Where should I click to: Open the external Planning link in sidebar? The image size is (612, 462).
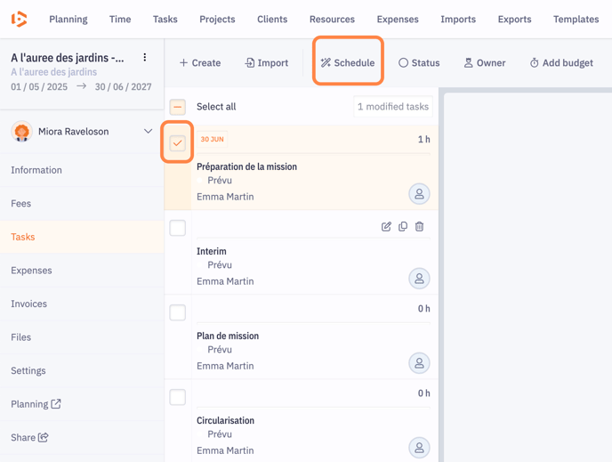pos(36,404)
